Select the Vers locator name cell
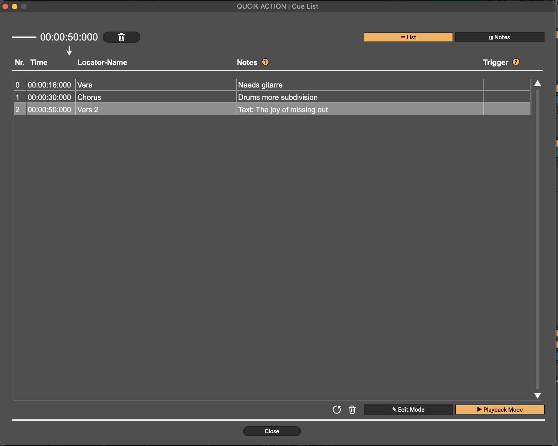 [x=156, y=85]
